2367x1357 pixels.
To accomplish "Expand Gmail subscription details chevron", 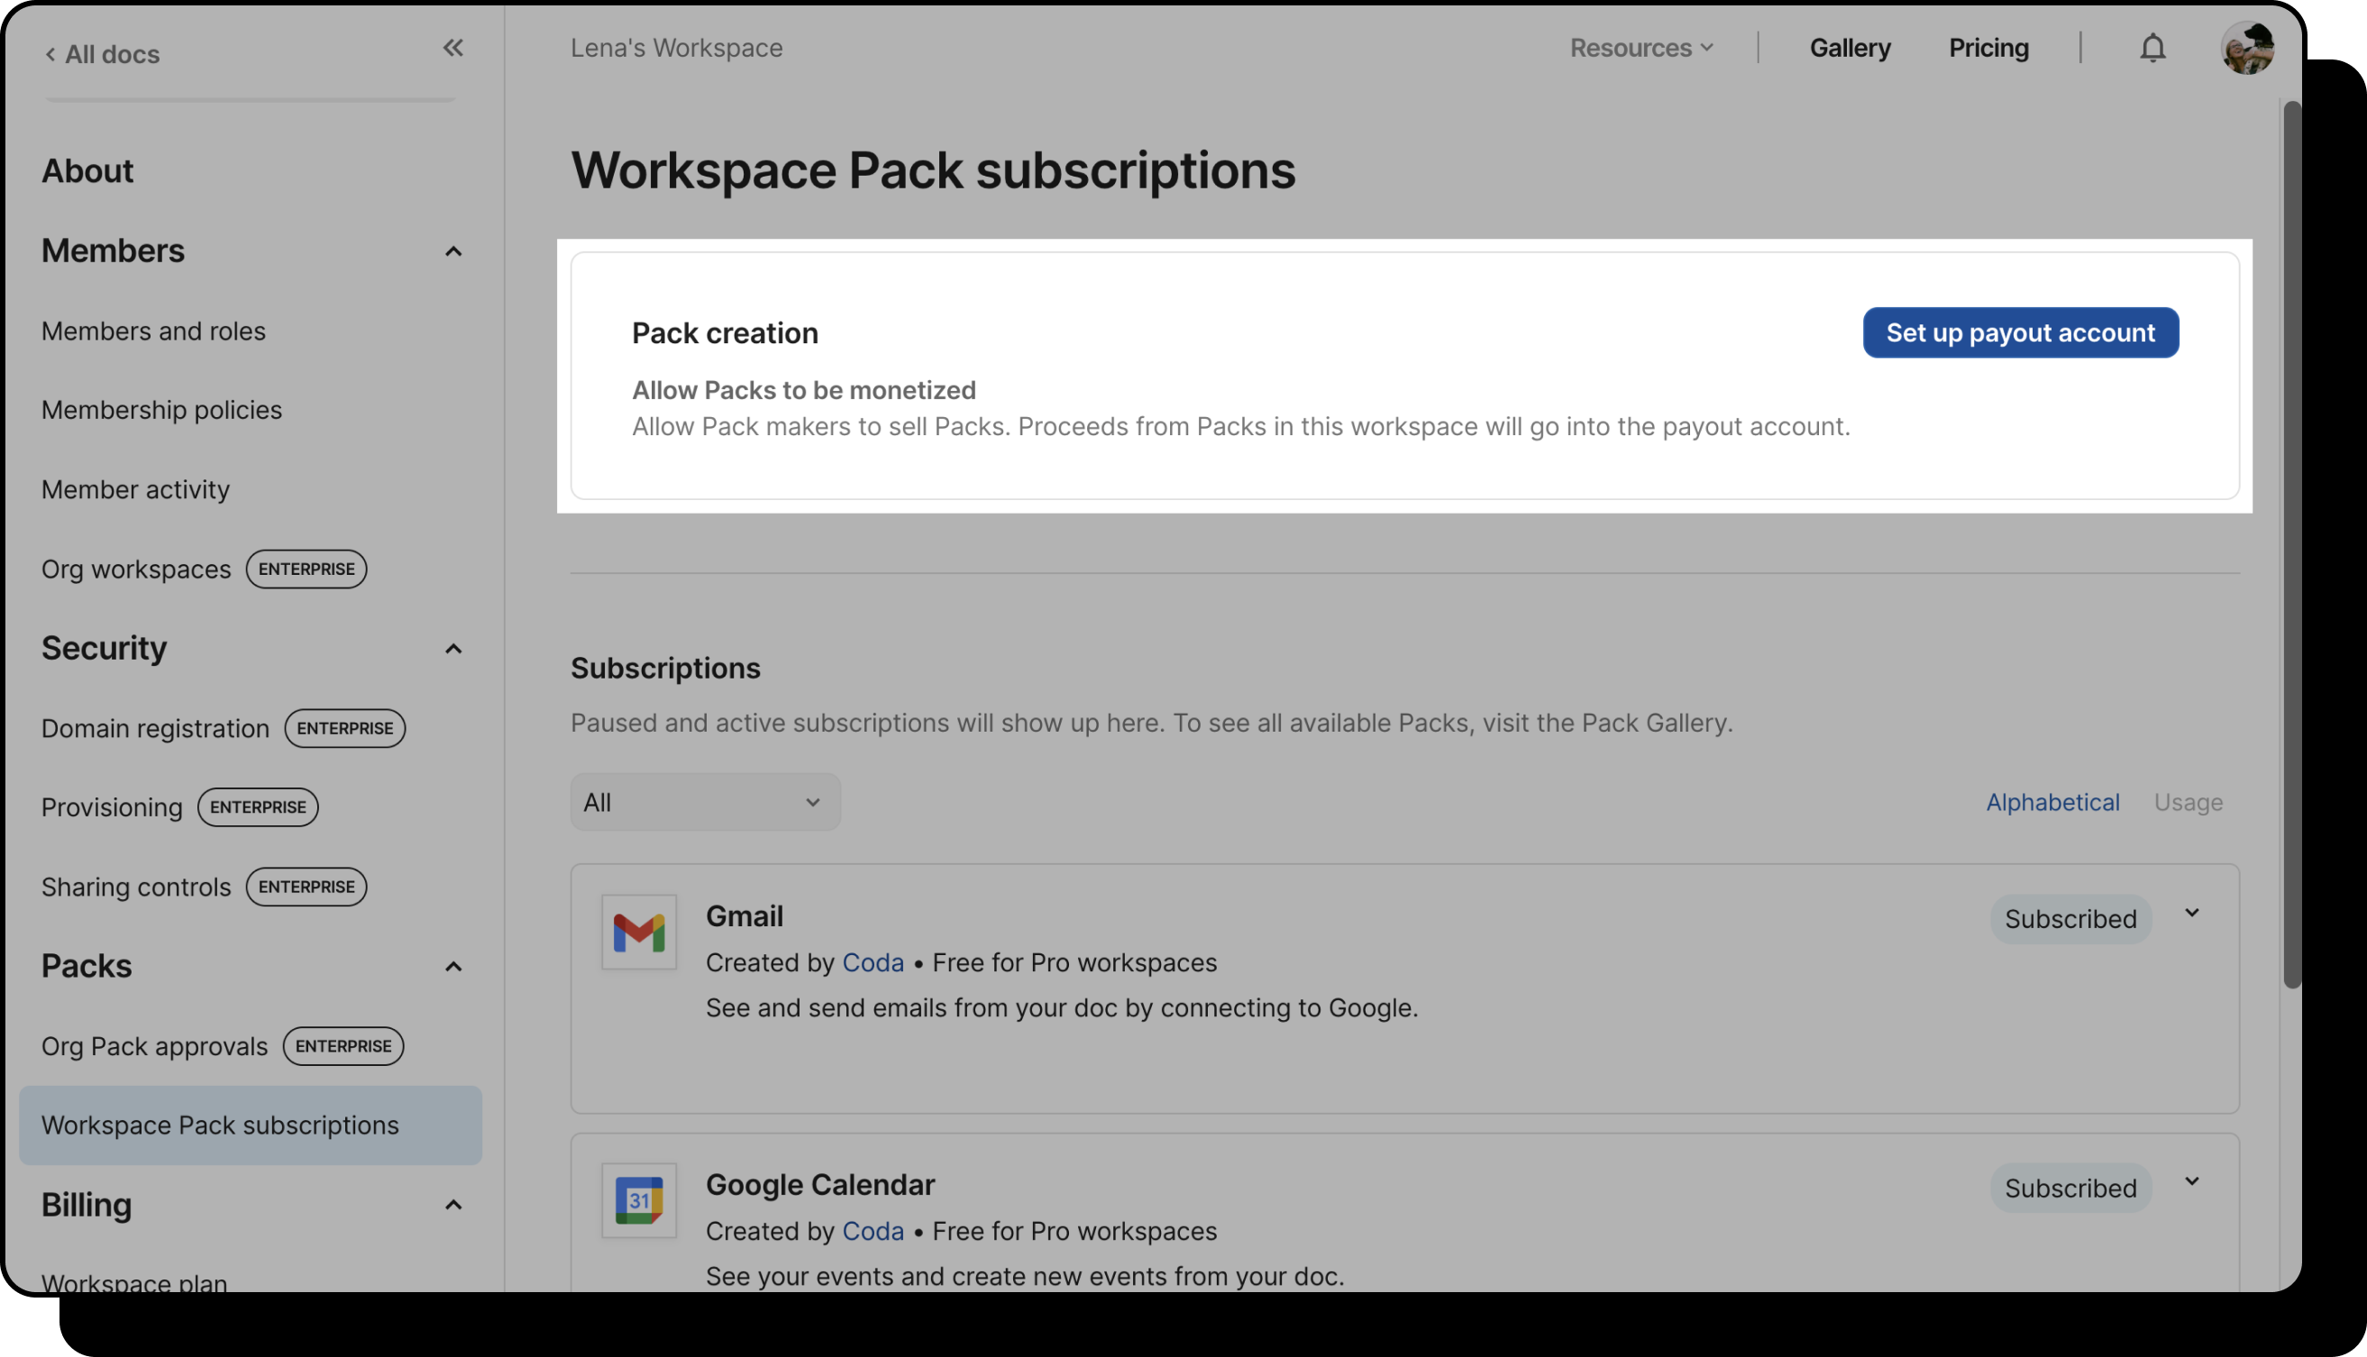I will click(2192, 914).
